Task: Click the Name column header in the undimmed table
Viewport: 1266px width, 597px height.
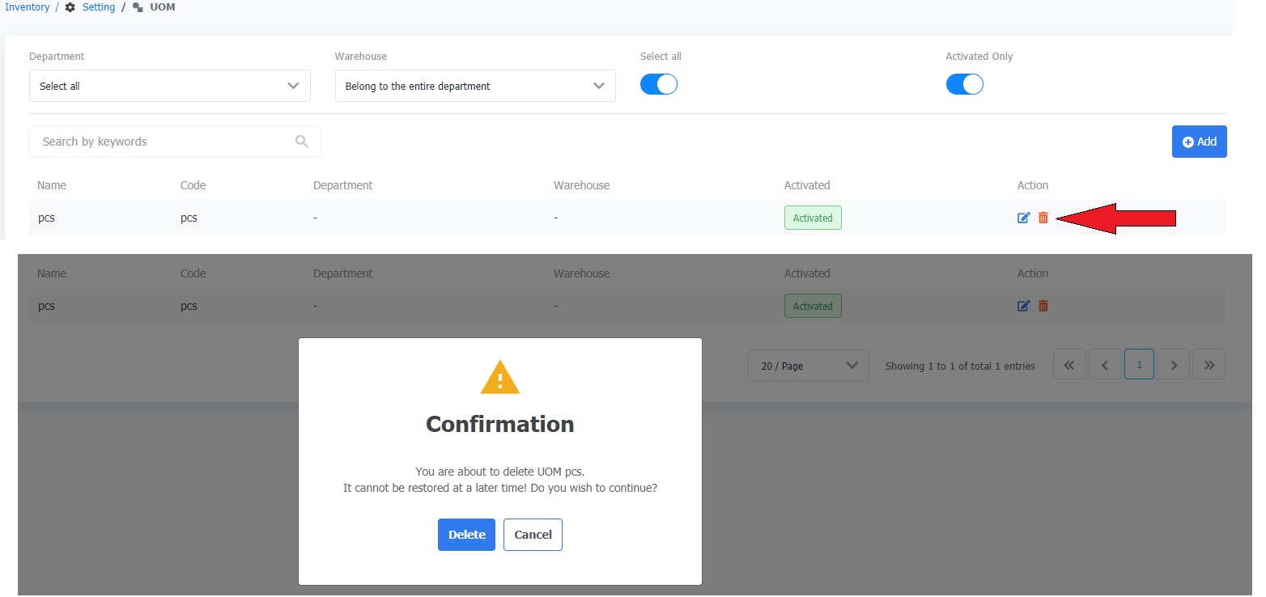Action: tap(52, 185)
